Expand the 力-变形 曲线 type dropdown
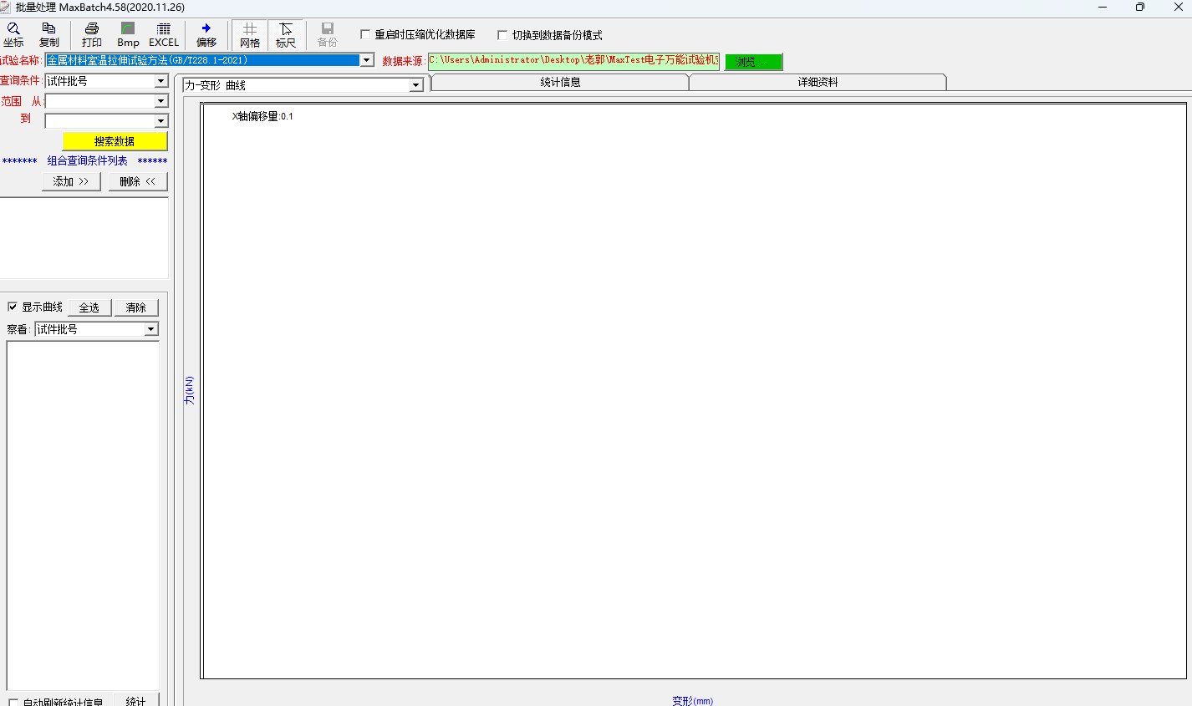 click(415, 85)
